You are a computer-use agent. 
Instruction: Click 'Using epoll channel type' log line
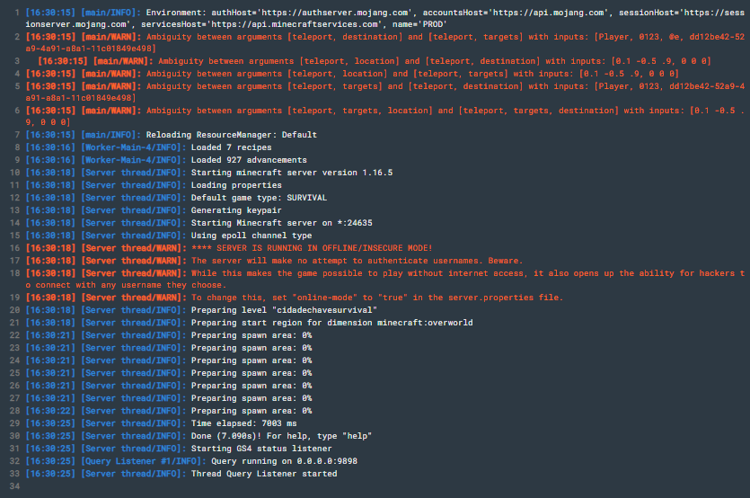pyautogui.click(x=251, y=236)
